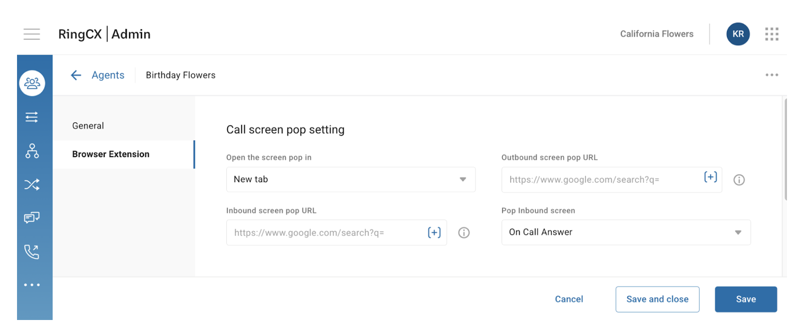The width and height of the screenshot is (801, 336).
Task: Open the chat messages sidebar icon
Action: point(32,218)
